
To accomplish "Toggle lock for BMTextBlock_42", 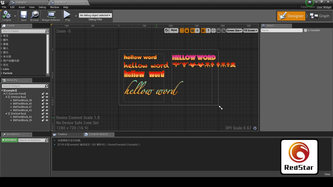I will coord(43,117).
